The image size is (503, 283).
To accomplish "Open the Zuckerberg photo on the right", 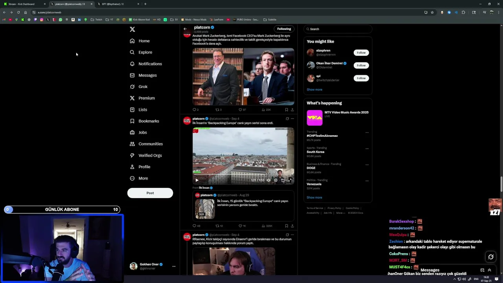I will pyautogui.click(x=269, y=77).
